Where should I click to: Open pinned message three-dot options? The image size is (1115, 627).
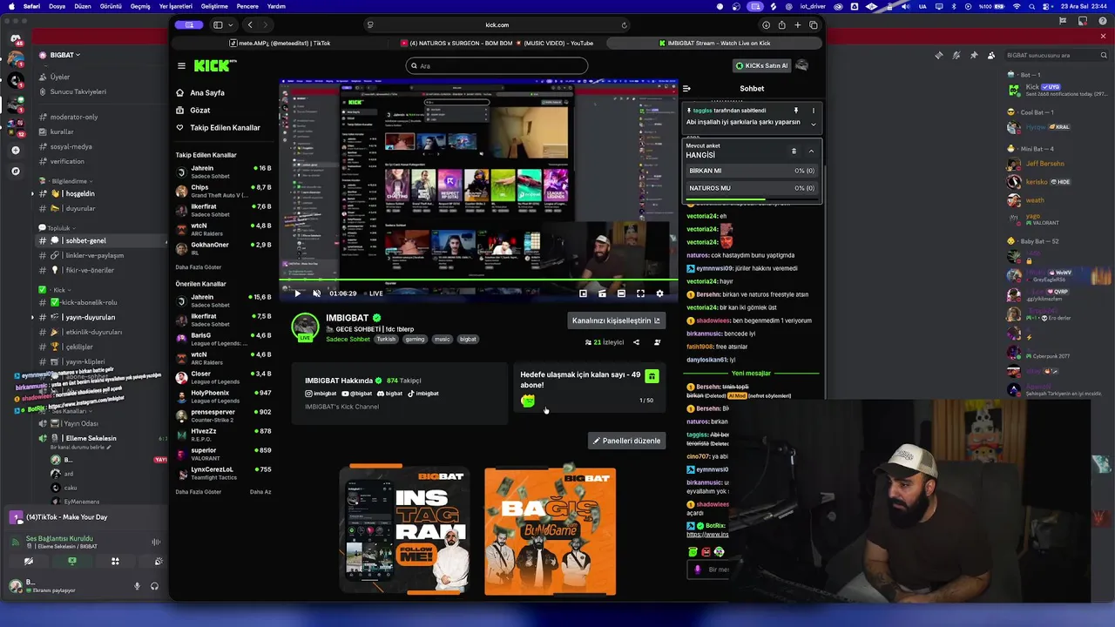(x=814, y=111)
